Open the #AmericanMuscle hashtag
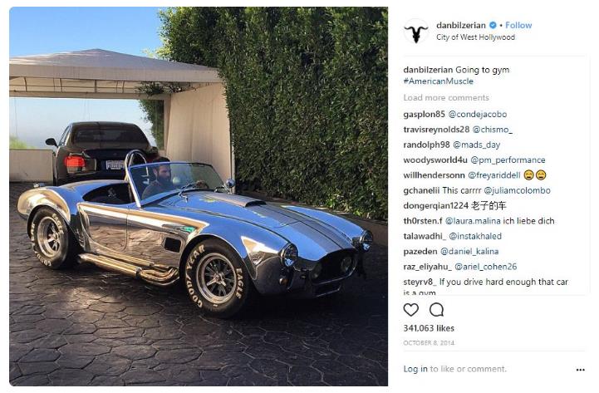The height and width of the screenshot is (393, 599). pyautogui.click(x=438, y=81)
